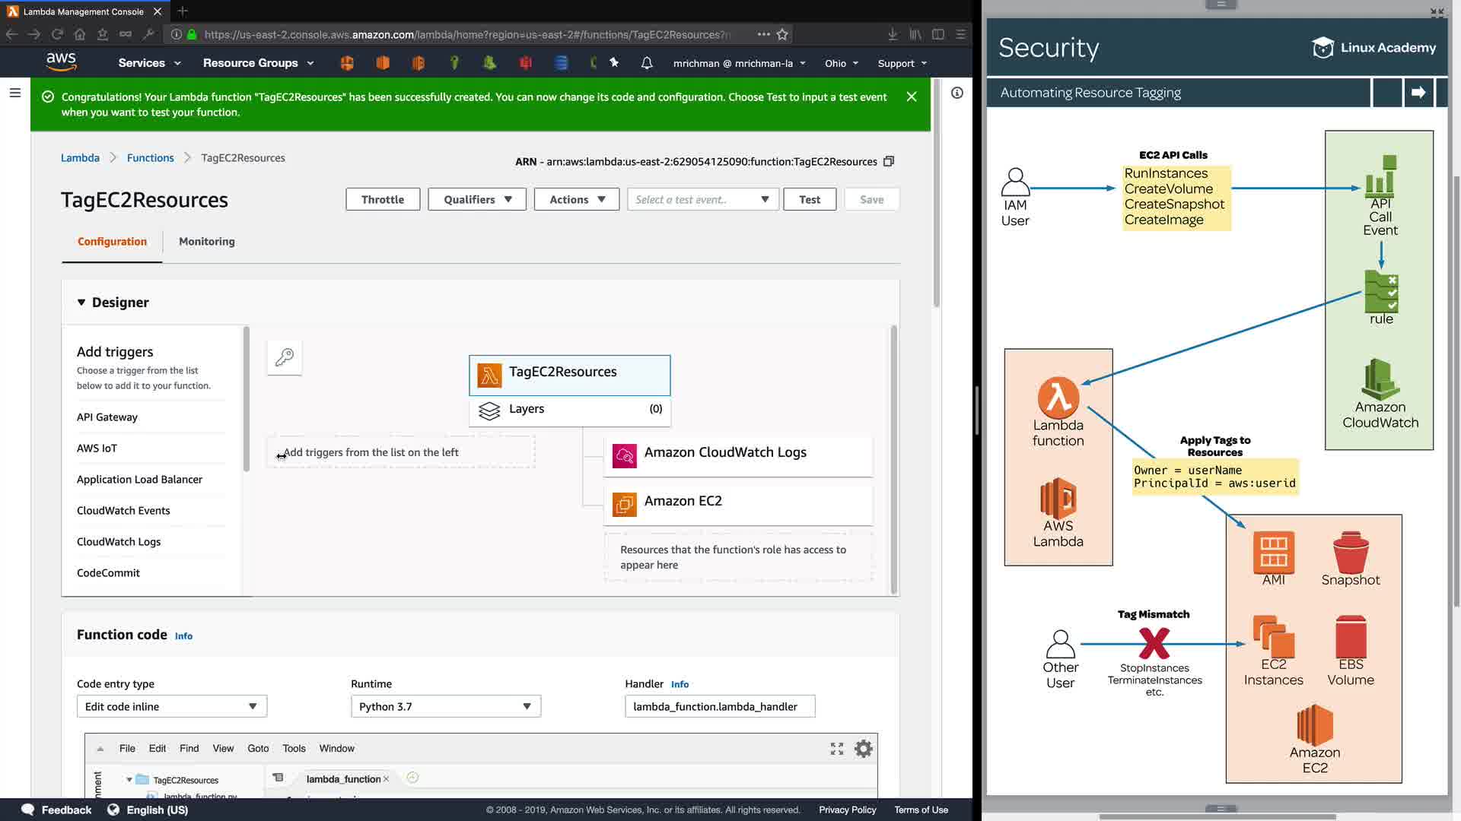Collapse the TagEC2Resources folder tree
This screenshot has width=1461, height=821.
click(x=129, y=780)
